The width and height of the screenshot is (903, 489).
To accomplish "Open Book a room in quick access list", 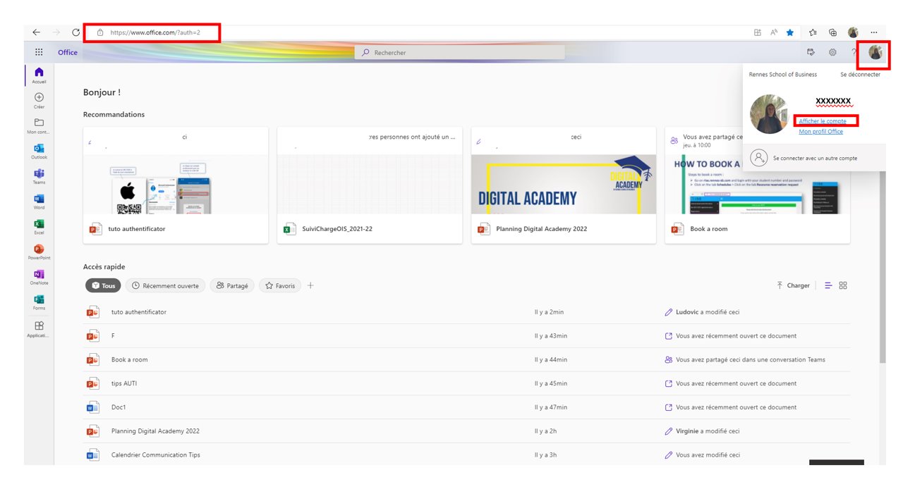I will 466,359.
